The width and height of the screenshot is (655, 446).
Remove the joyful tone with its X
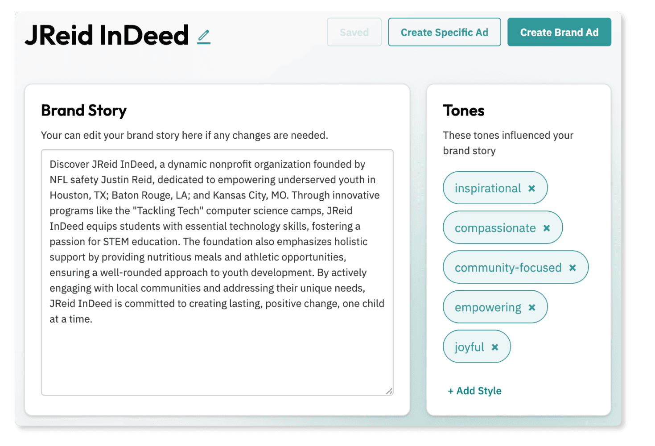[x=495, y=347]
